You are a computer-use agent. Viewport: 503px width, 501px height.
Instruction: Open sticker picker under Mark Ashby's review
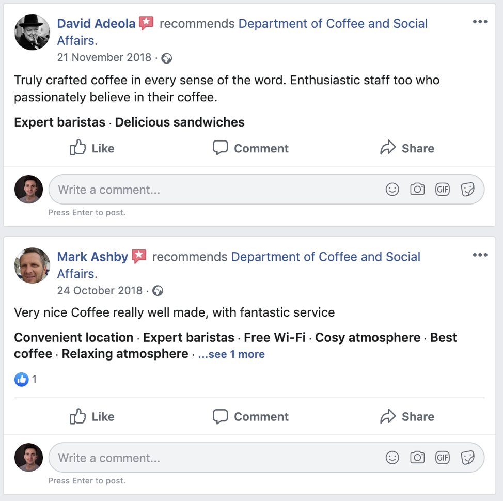[x=467, y=458]
